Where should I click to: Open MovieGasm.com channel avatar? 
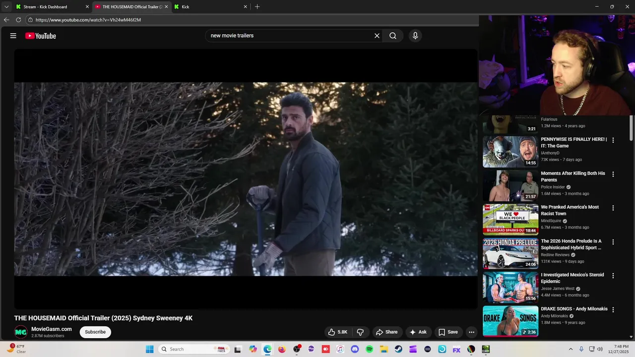(x=21, y=332)
